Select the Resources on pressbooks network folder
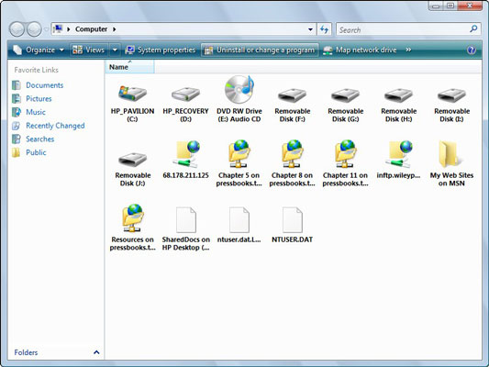489x367 pixels. point(132,218)
